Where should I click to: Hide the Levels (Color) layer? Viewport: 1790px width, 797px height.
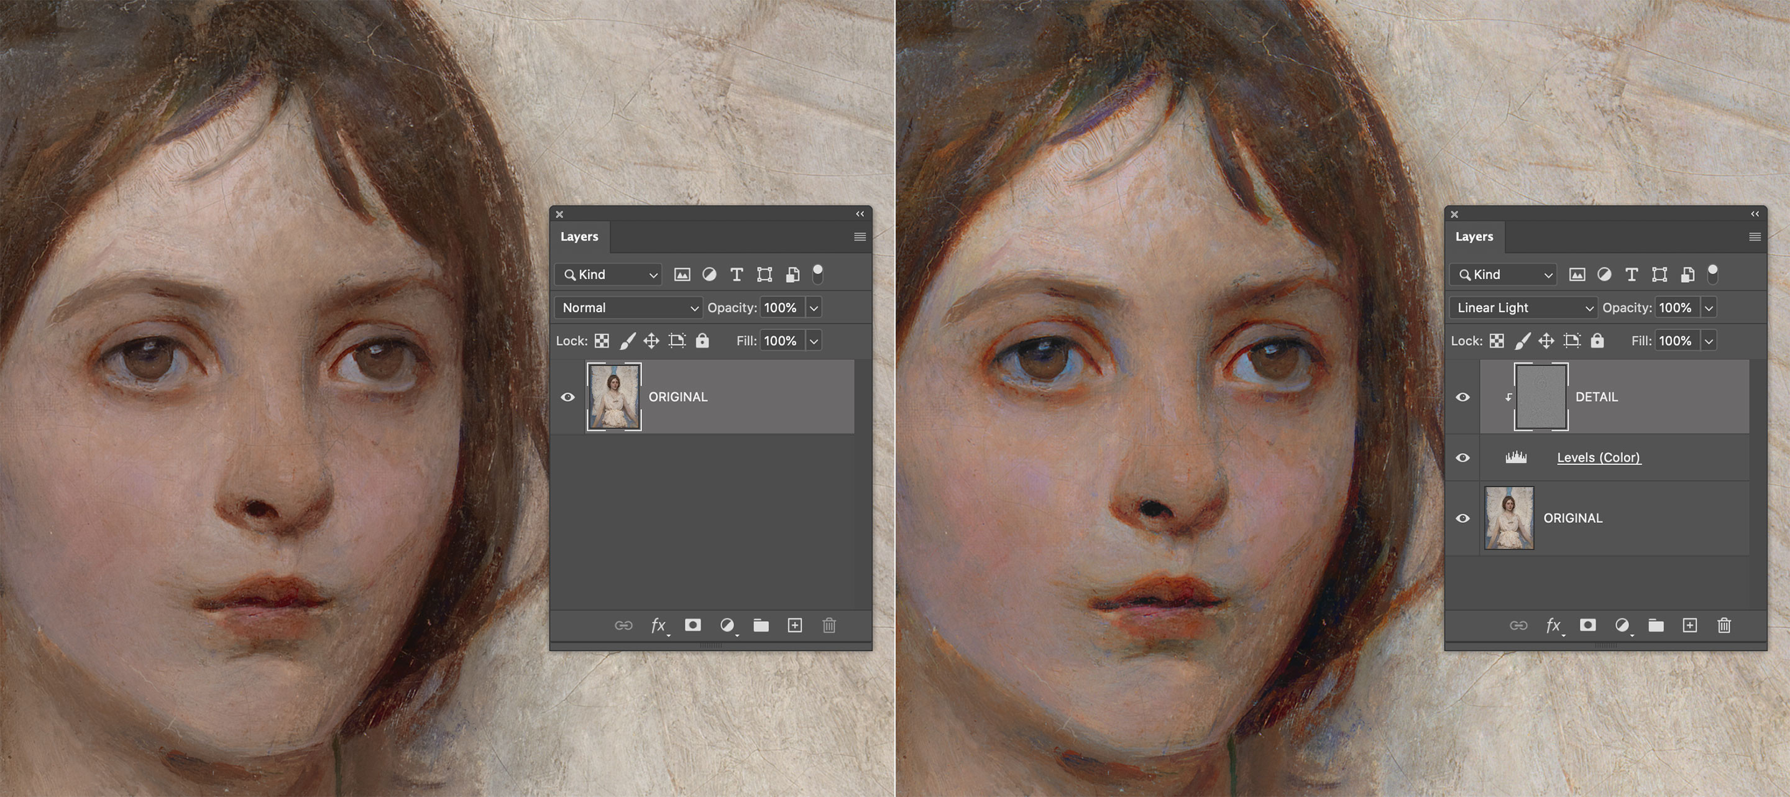[1462, 457]
